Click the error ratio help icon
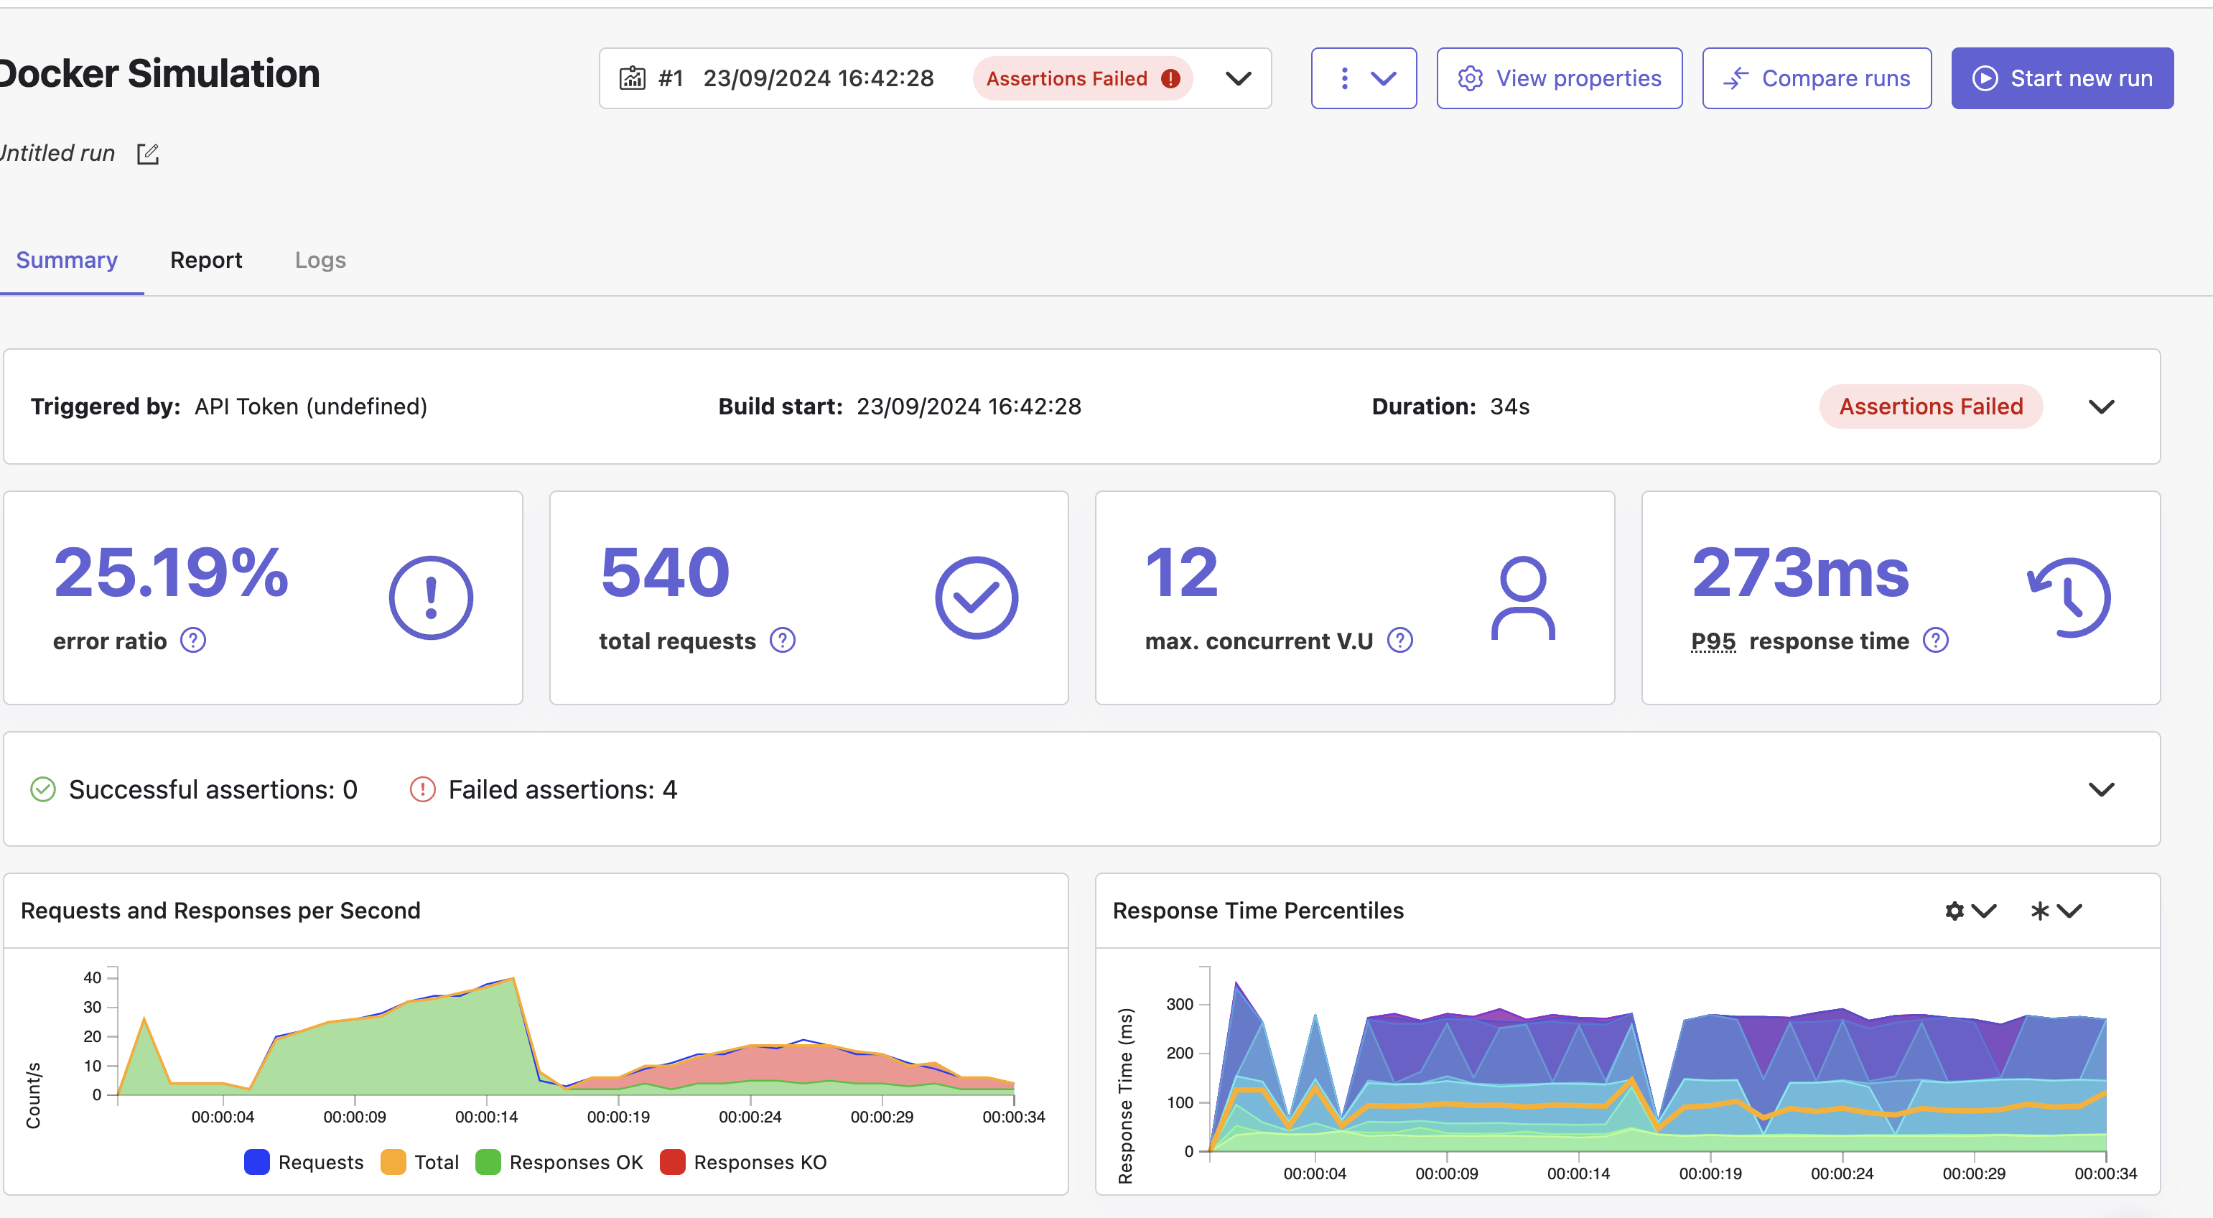 click(x=193, y=641)
